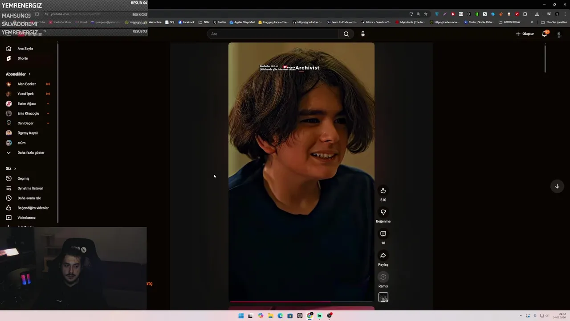570x321 pixels.
Task: Open the NBN bookmarks folder
Action: click(204, 22)
